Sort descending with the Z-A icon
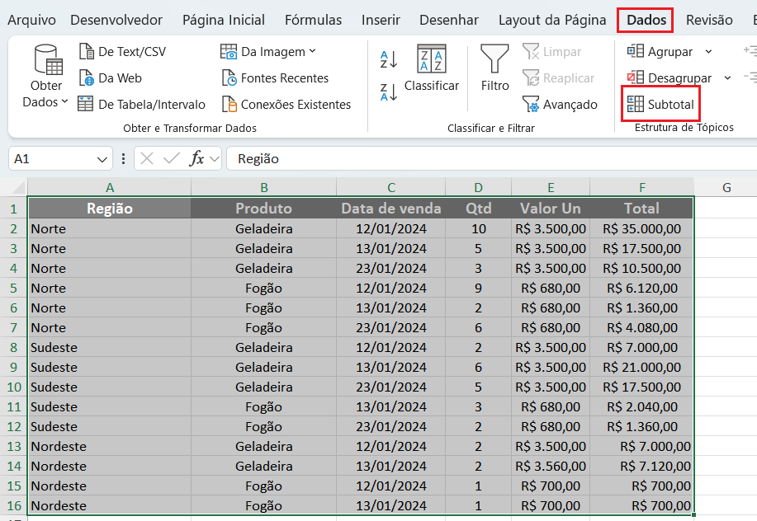 (x=389, y=92)
